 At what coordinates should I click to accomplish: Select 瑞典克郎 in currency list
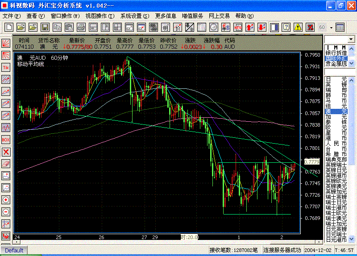click(336, 160)
